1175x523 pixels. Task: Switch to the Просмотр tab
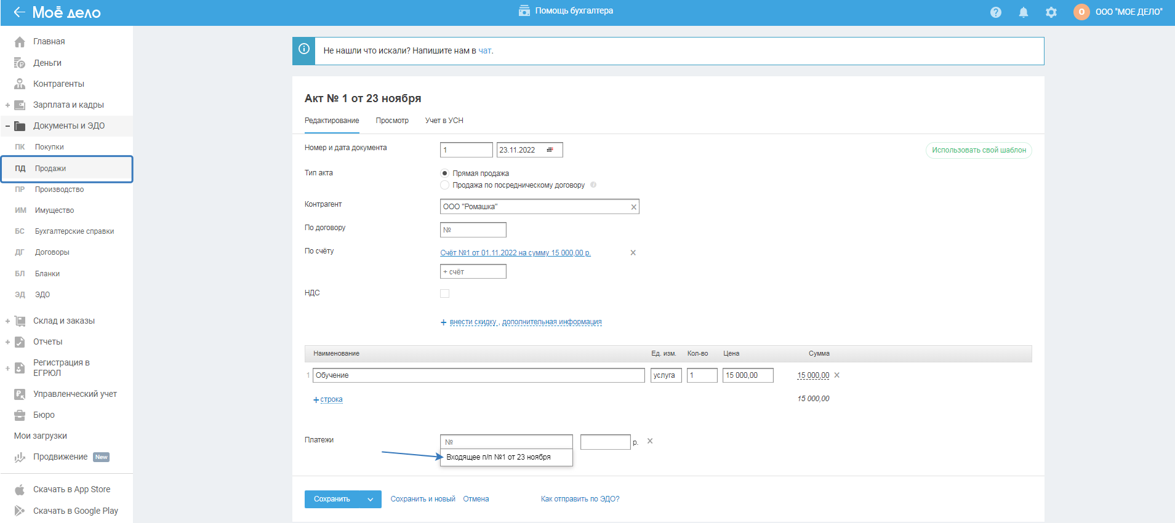(392, 121)
